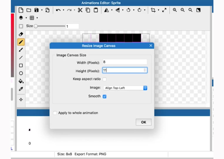224x159 pixels.
Task: Click the layers stack icon
Action: 21,18
